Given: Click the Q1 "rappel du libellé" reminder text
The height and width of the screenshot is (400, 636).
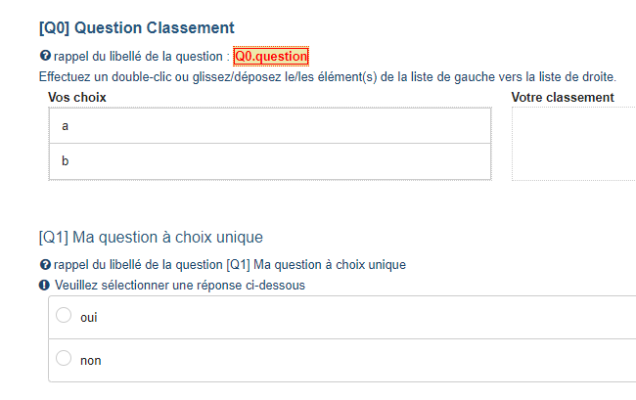Looking at the screenshot, I should coord(229,265).
